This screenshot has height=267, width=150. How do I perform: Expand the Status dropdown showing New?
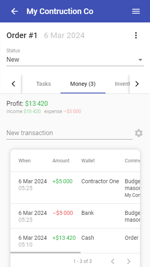tap(75, 60)
